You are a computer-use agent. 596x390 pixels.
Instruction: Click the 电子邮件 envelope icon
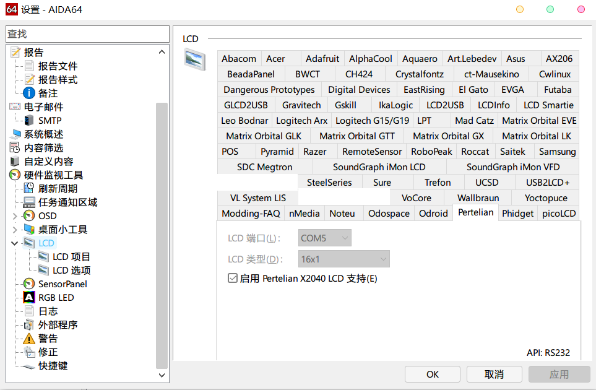pos(15,106)
